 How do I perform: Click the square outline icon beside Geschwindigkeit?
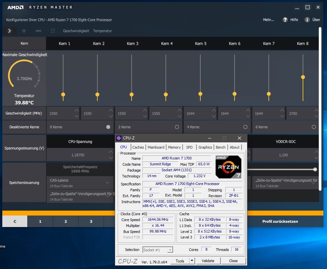(x=53, y=31)
